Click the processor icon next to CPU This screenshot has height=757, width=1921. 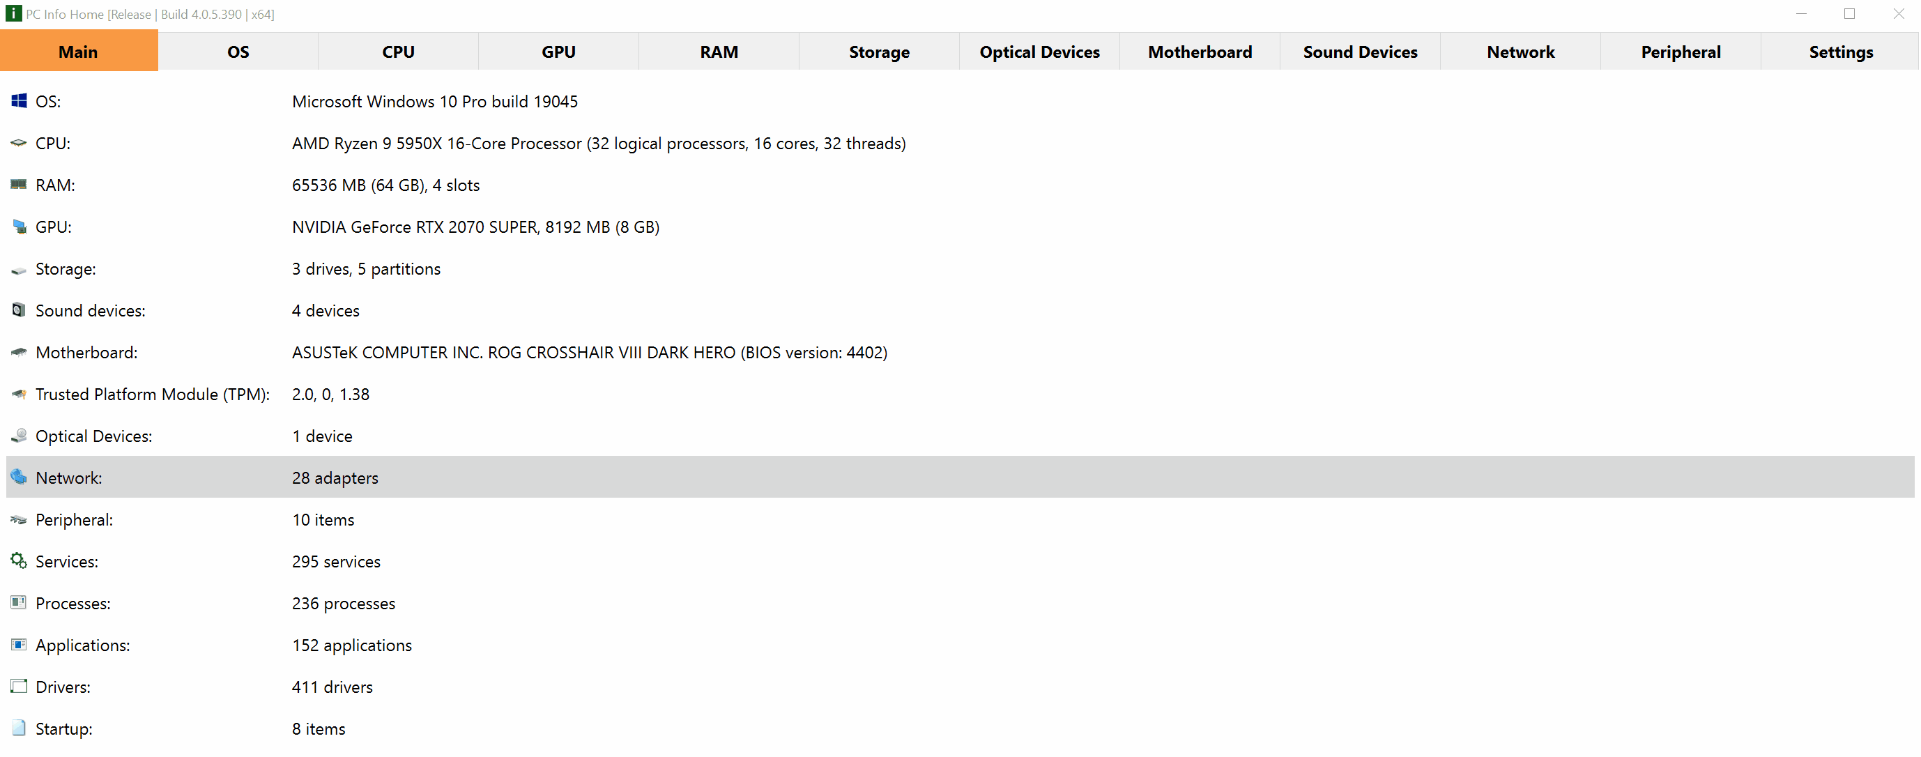[19, 142]
